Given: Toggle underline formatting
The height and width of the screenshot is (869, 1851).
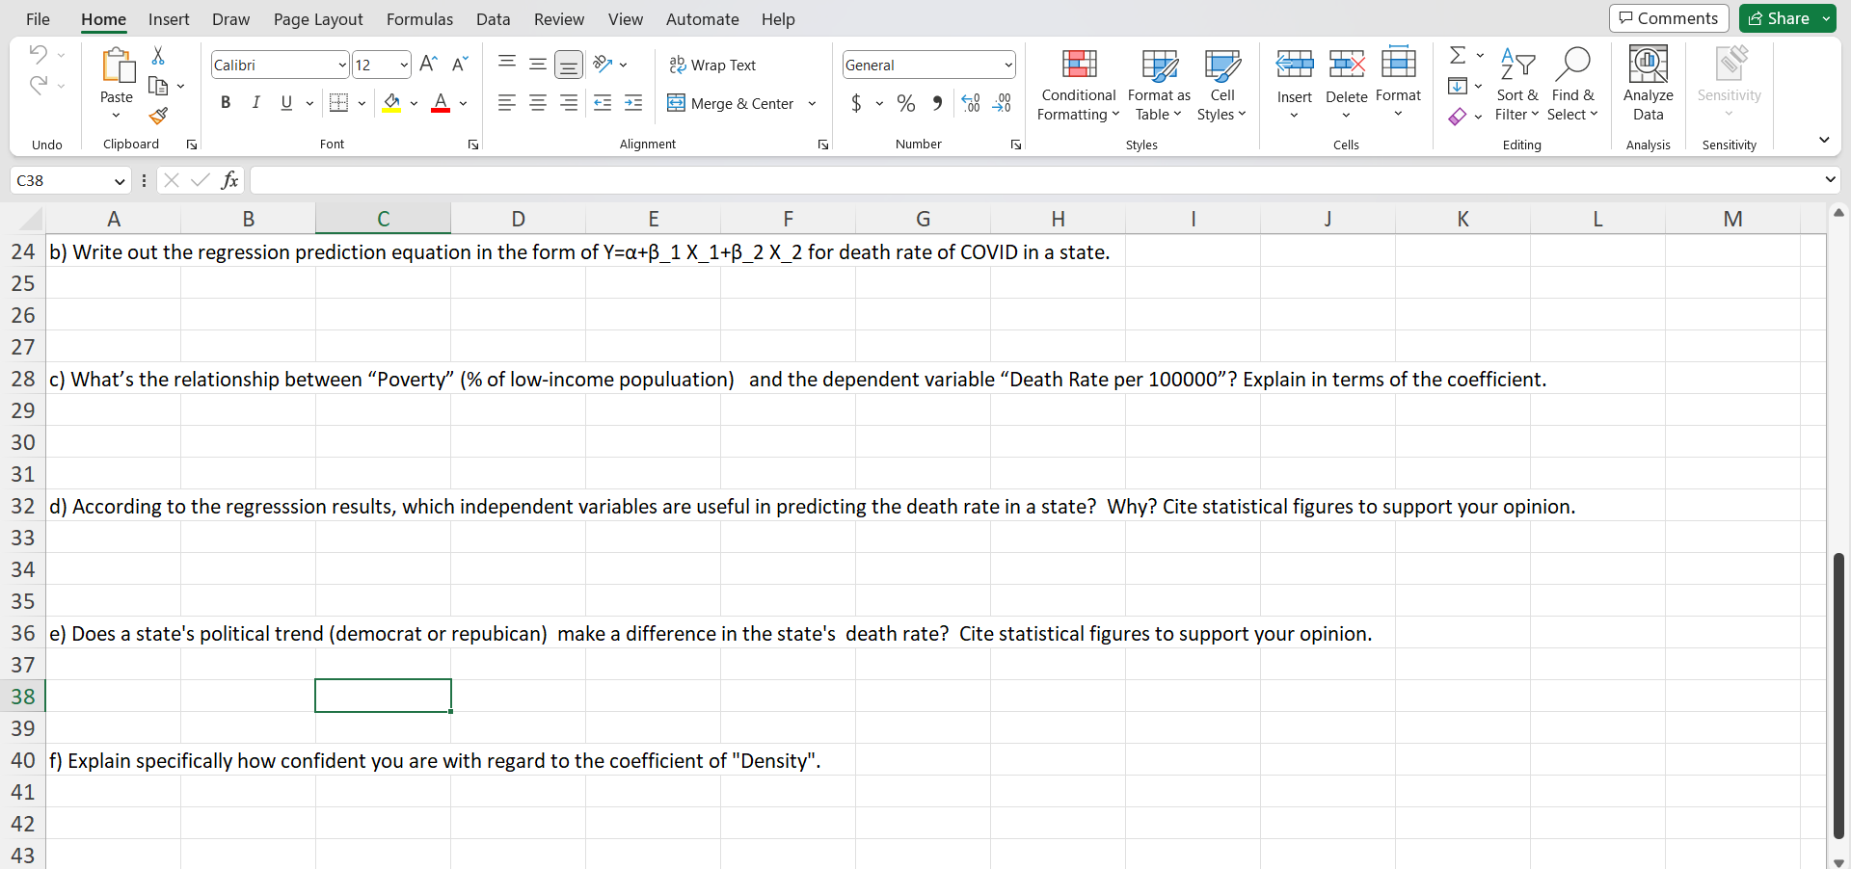Looking at the screenshot, I should (285, 103).
